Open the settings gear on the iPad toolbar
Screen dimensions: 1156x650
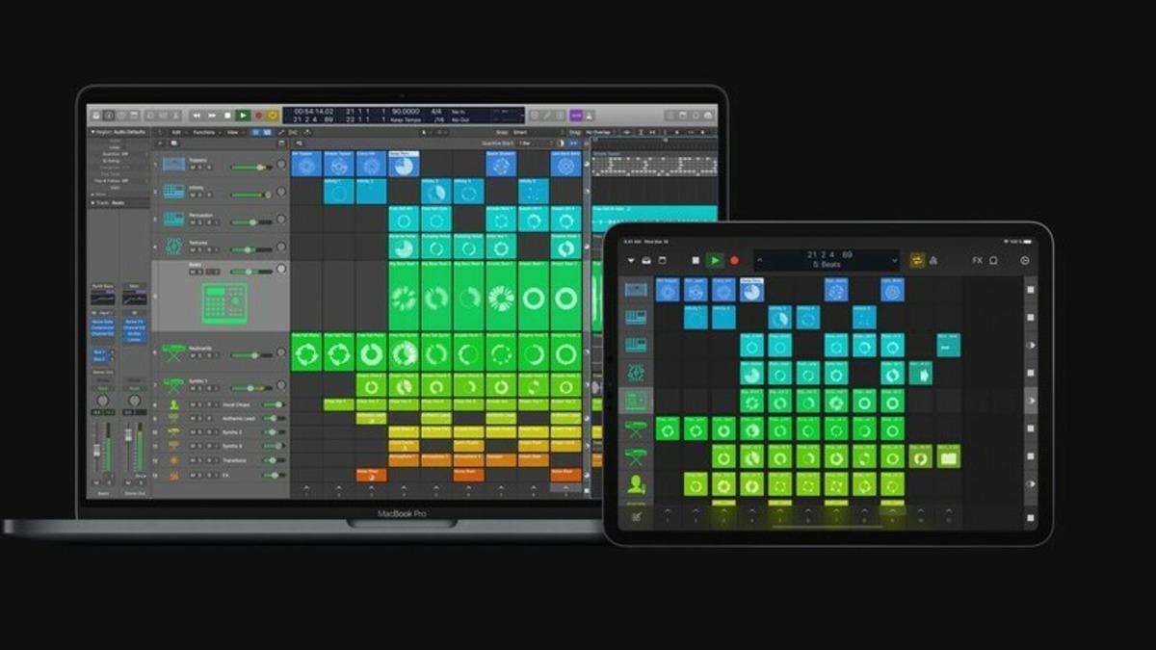point(1024,260)
